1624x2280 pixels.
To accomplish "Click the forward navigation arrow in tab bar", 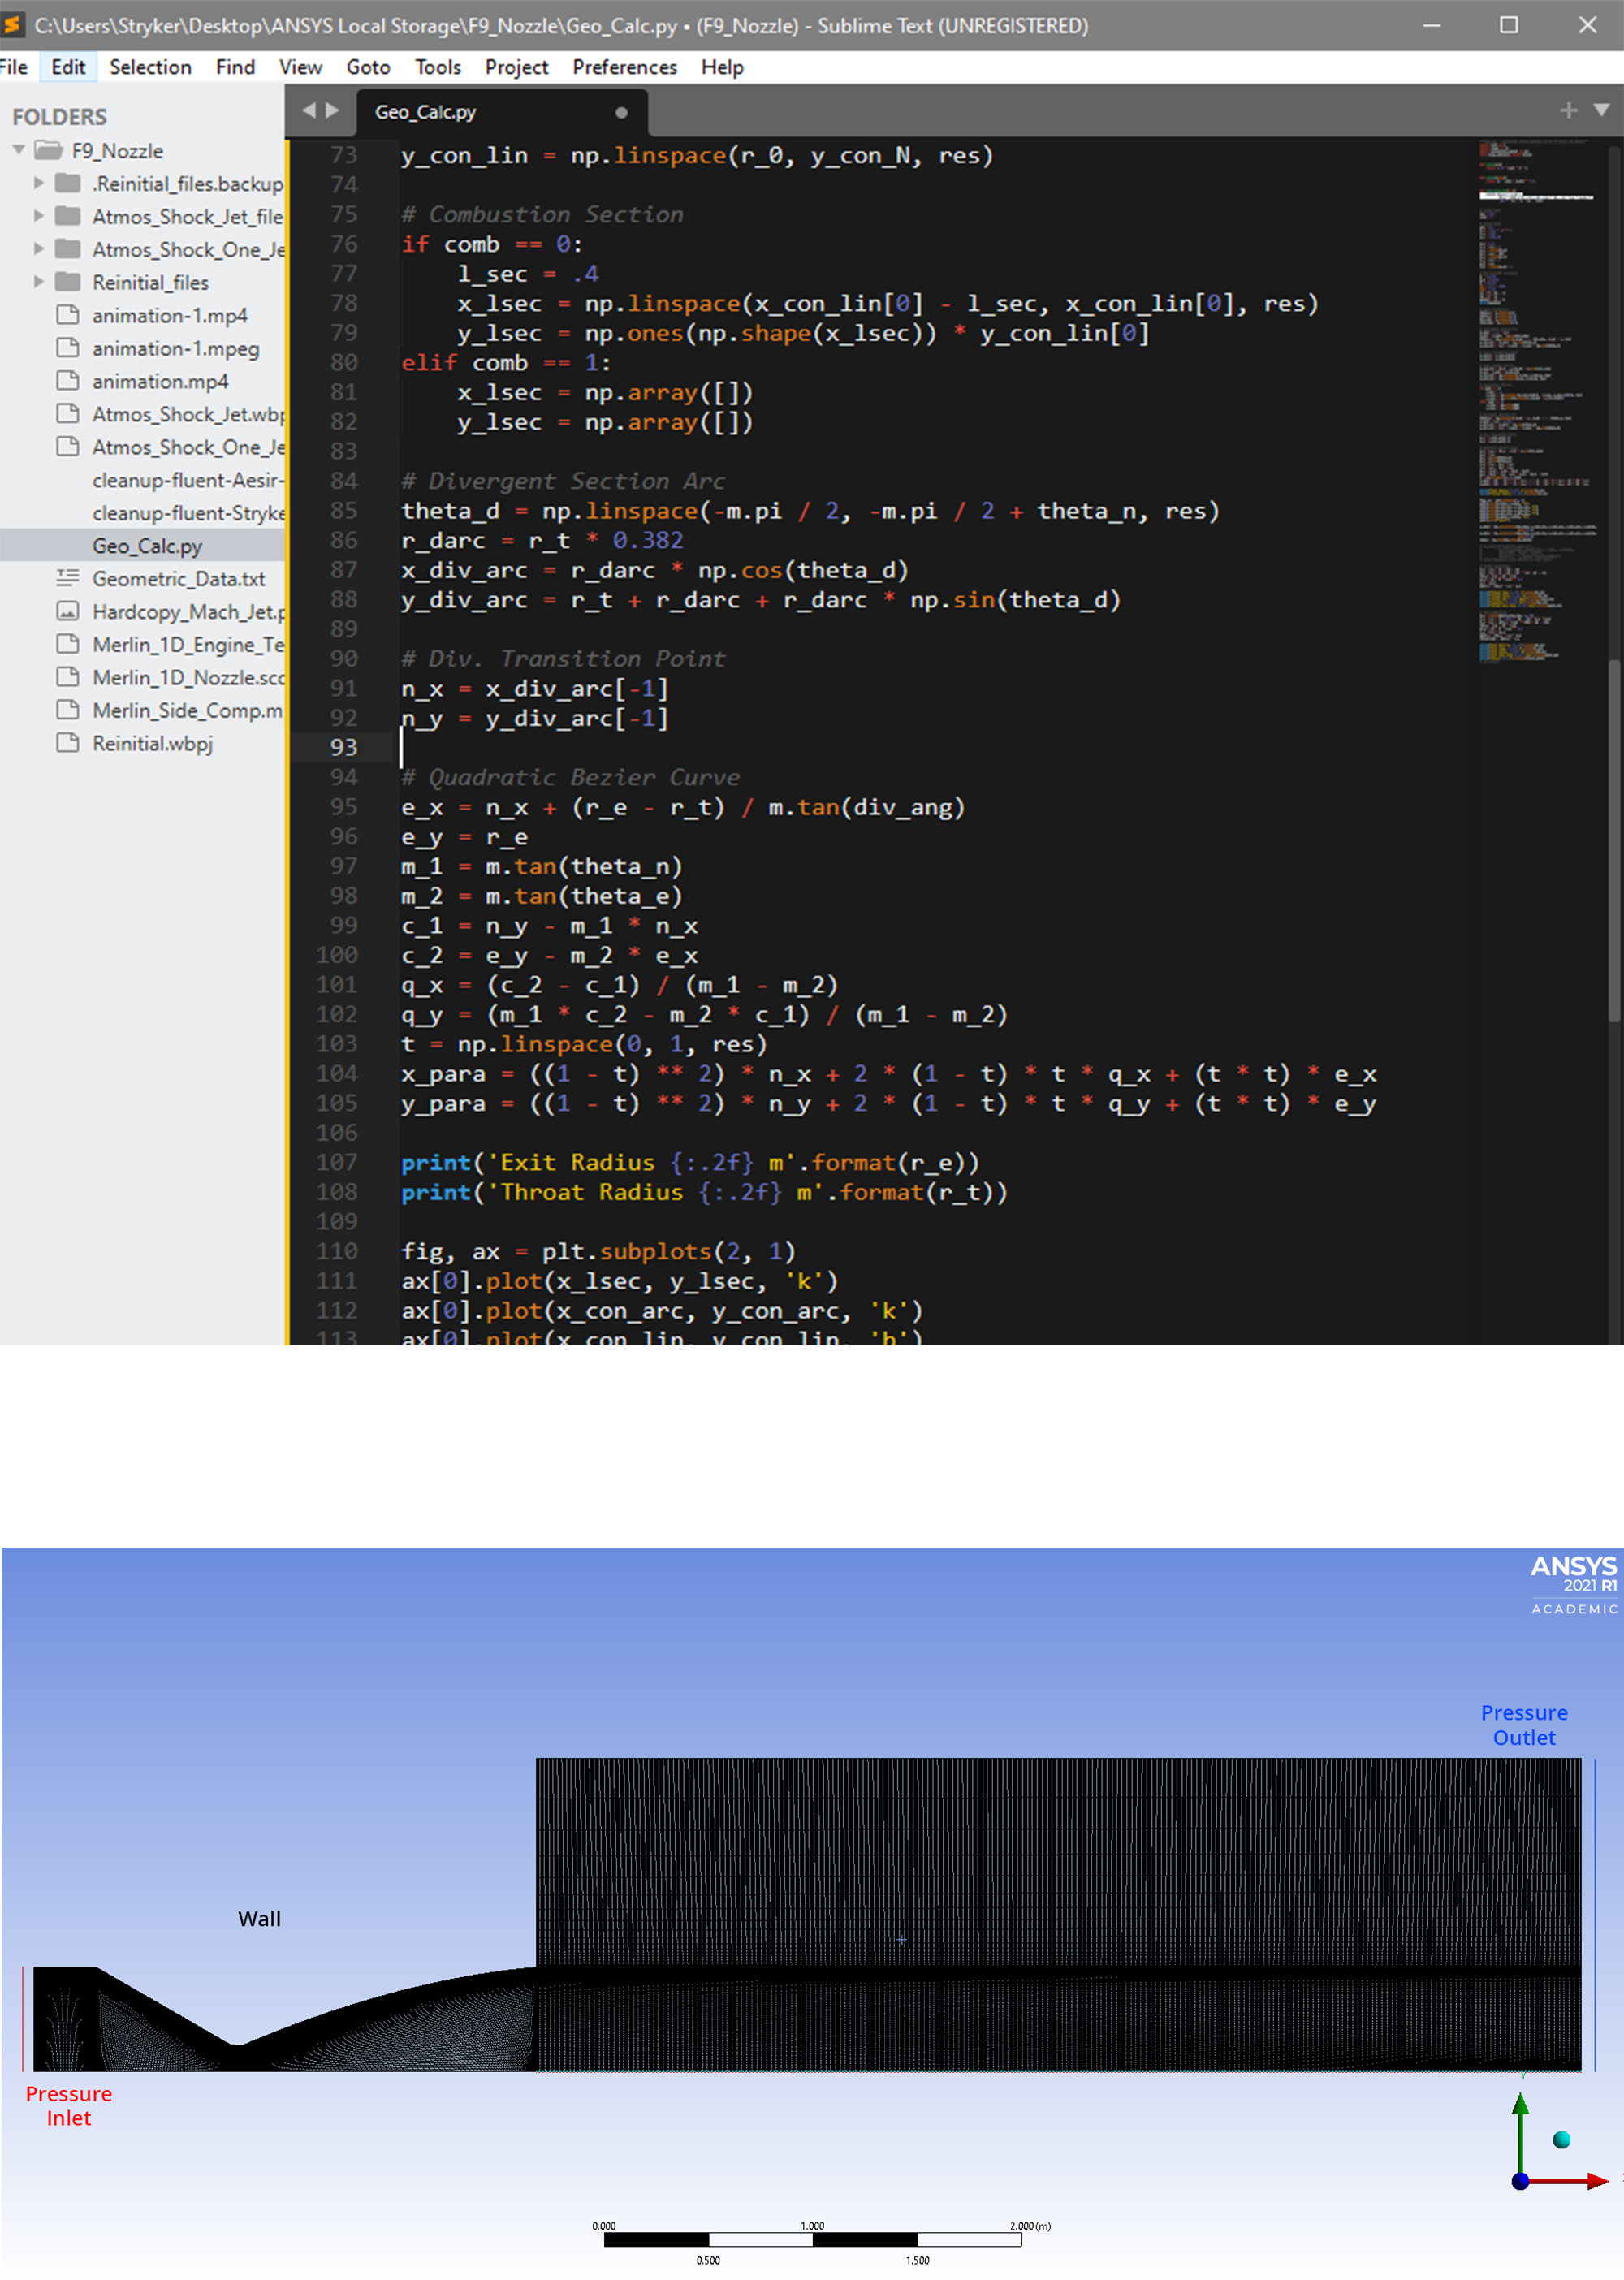I will pyautogui.click(x=332, y=111).
